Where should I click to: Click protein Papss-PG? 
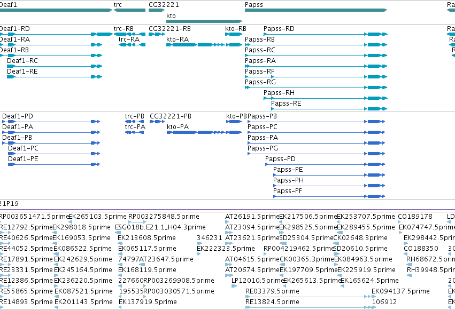coord(317,154)
